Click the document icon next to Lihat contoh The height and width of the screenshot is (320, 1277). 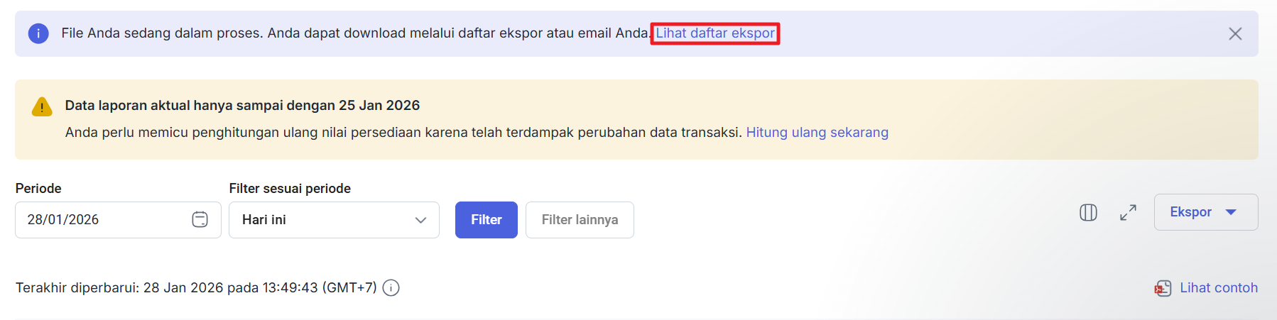1163,288
